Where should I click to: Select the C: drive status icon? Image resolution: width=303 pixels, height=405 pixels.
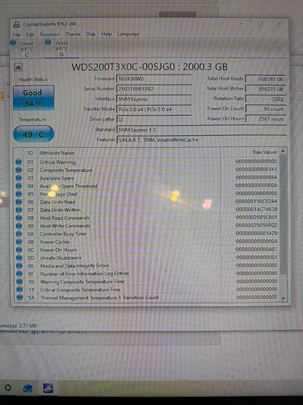(x=13, y=43)
